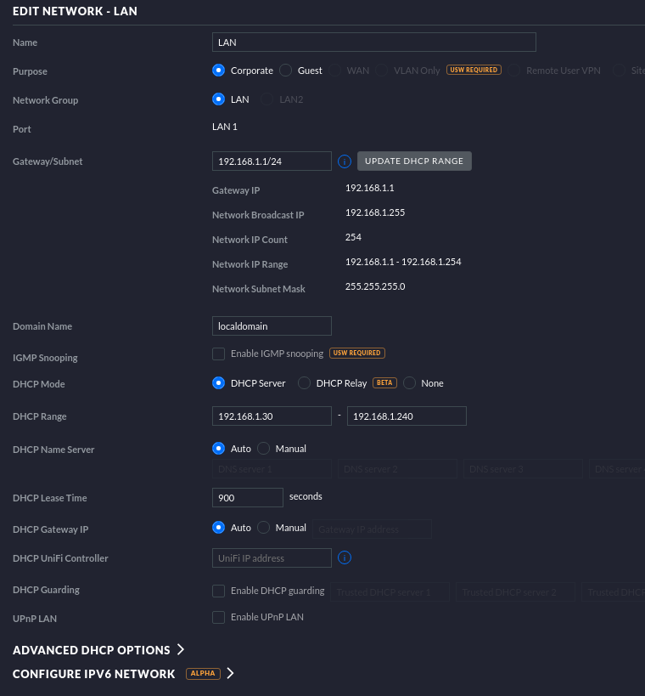
Task: Click the Domain Name input field
Action: click(x=272, y=326)
